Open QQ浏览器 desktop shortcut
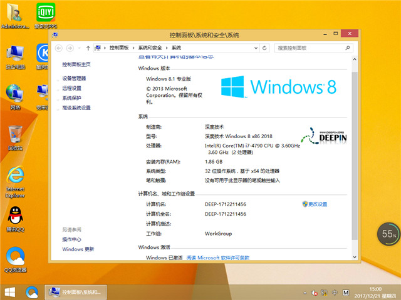This screenshot has width=401, height=300. point(15,259)
